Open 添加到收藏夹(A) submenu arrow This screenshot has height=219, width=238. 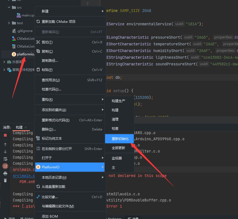coord(103,110)
